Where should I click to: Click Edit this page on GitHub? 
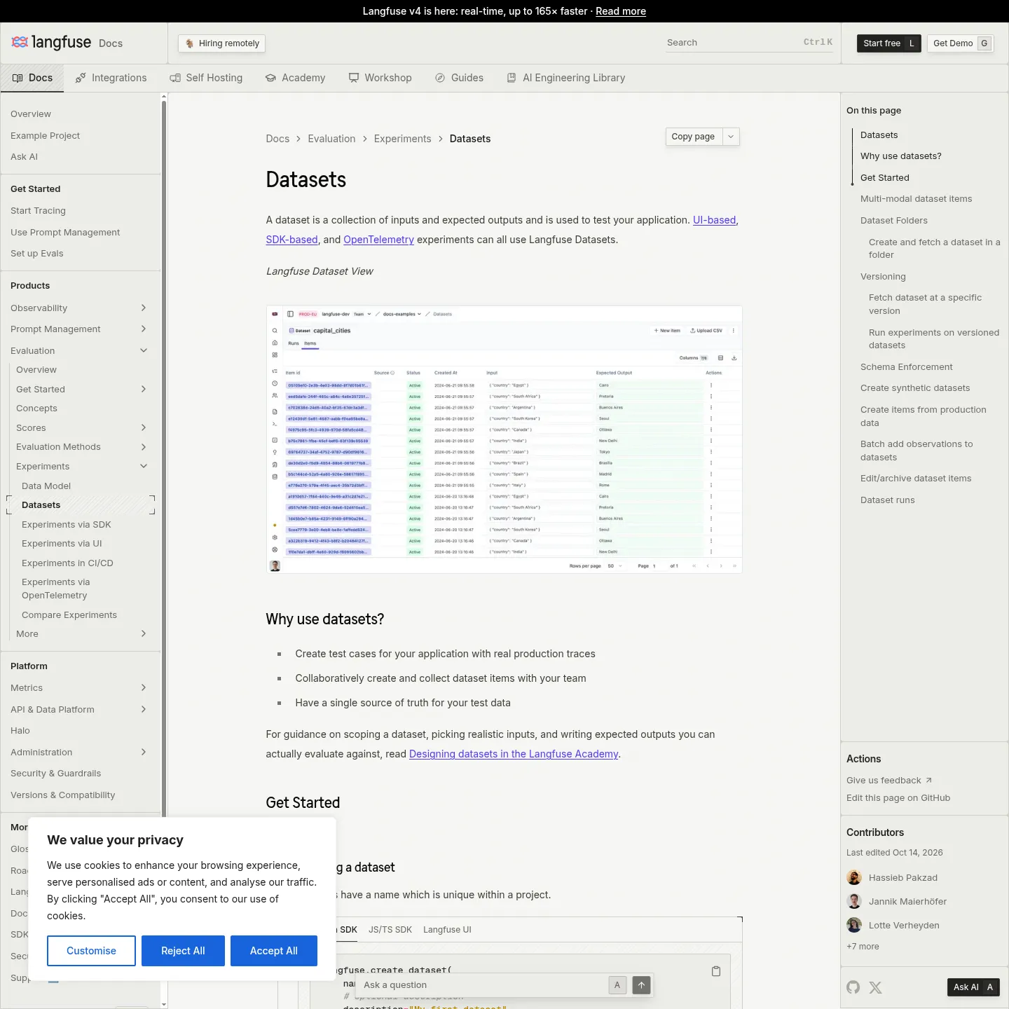898,798
